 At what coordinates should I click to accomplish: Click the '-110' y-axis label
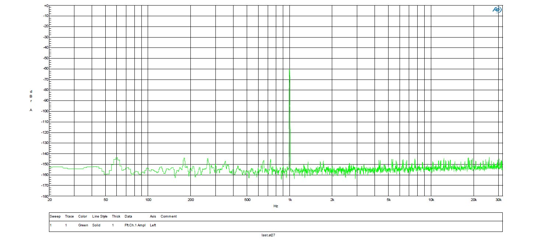pyautogui.click(x=45, y=122)
